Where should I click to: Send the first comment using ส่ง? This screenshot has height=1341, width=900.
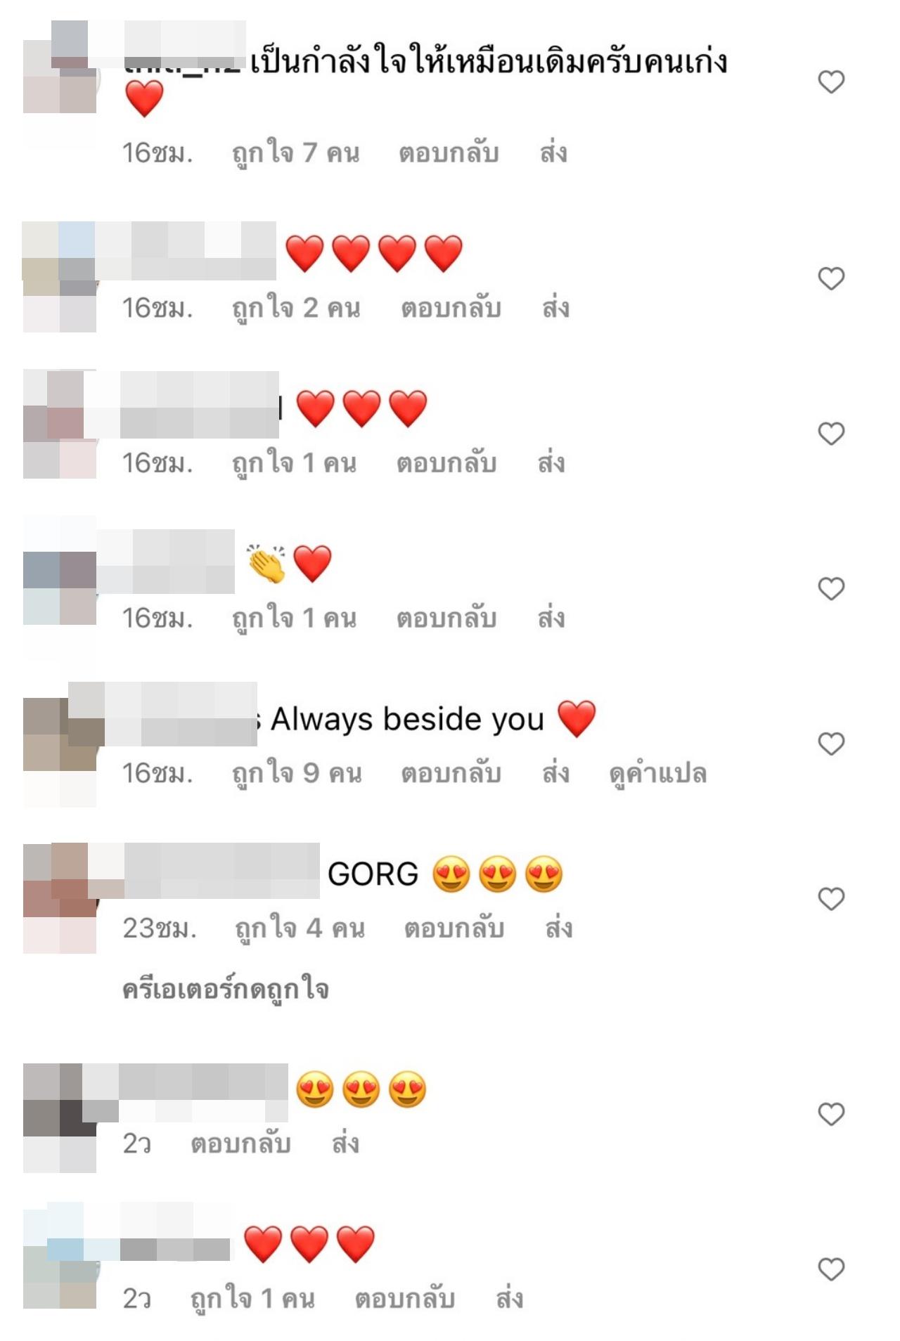click(x=553, y=153)
